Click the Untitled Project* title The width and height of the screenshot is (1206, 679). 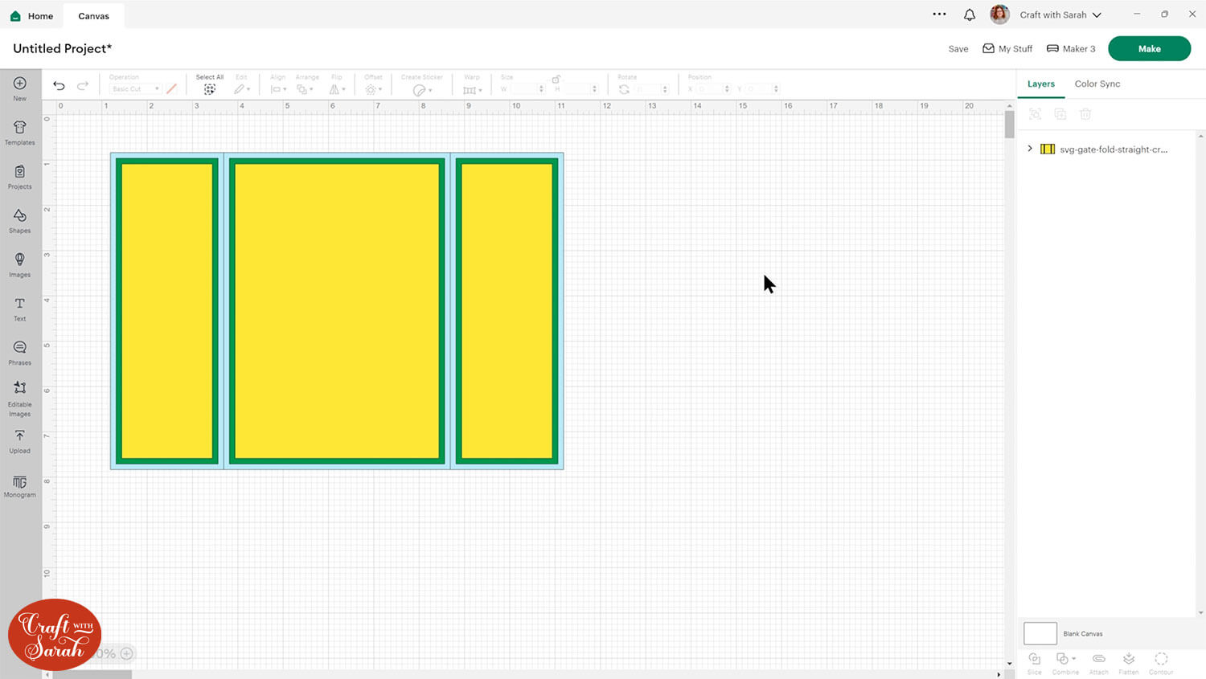coord(63,48)
